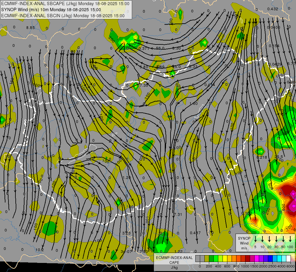Viewport: 296px width, 272px height.
Task: Click the 'ECMWF-INDEX-ANAL' legend title
Action: (174, 258)
